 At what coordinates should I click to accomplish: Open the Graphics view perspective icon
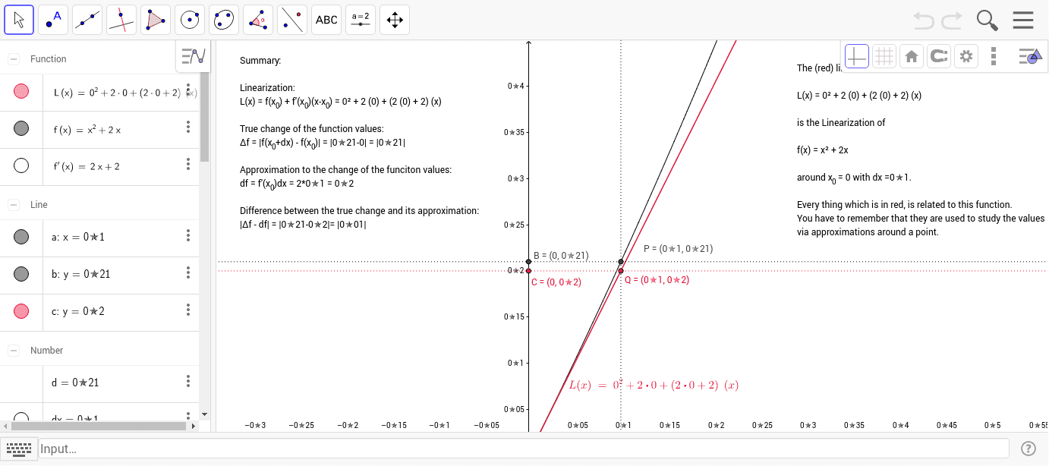coord(1029,55)
